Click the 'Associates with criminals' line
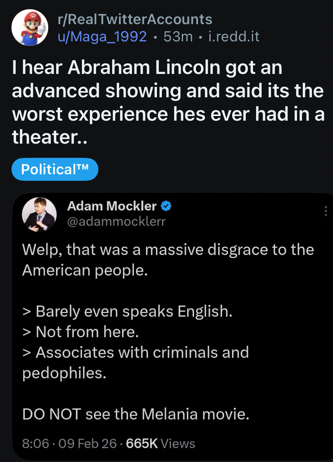This screenshot has width=333, height=462. tap(136, 352)
